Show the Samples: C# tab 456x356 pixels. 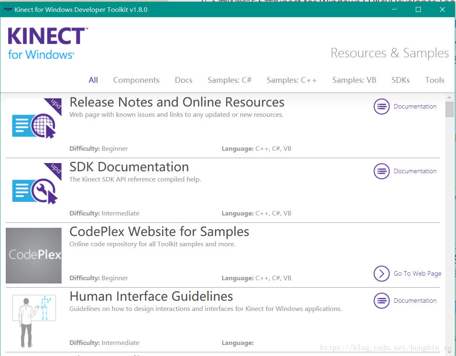pyautogui.click(x=229, y=80)
